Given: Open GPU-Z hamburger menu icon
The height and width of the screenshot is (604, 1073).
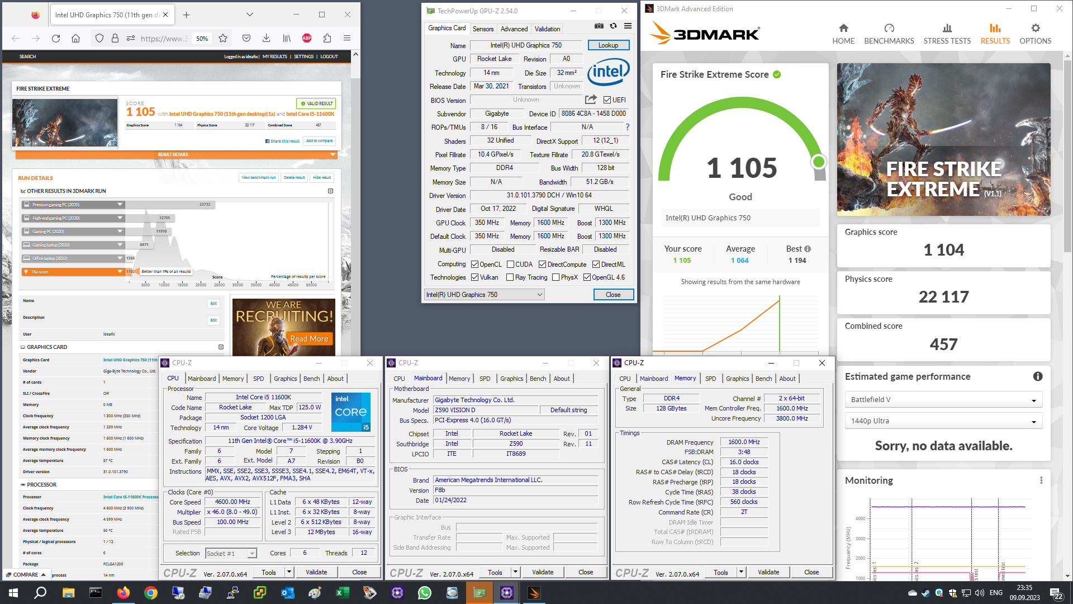Looking at the screenshot, I should click(x=628, y=26).
